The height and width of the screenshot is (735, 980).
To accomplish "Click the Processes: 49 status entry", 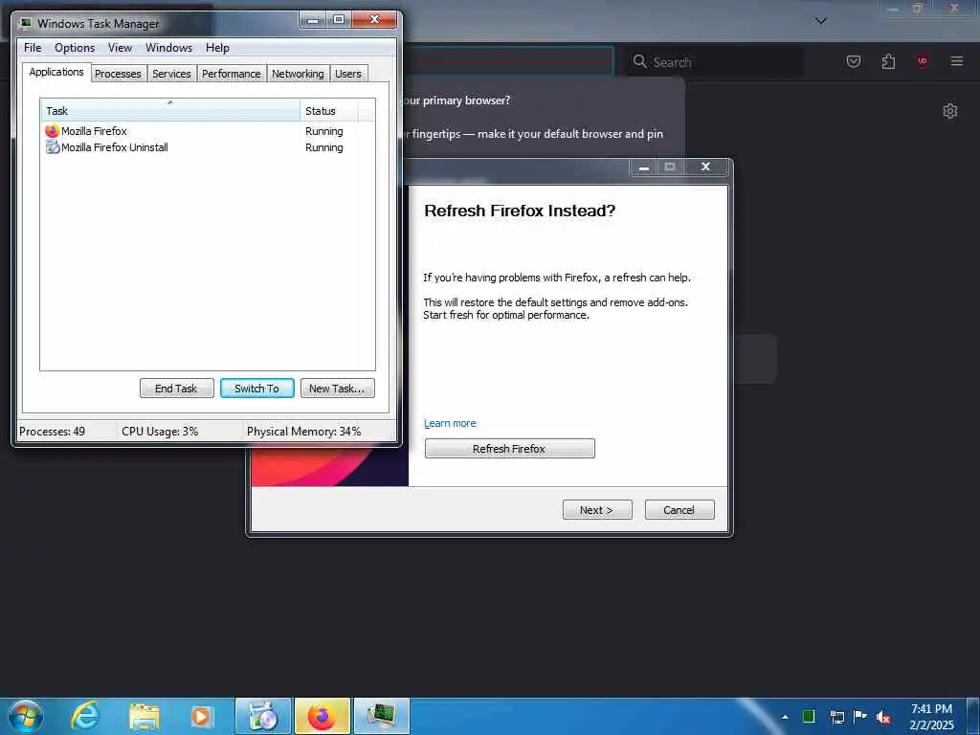I will [x=53, y=431].
